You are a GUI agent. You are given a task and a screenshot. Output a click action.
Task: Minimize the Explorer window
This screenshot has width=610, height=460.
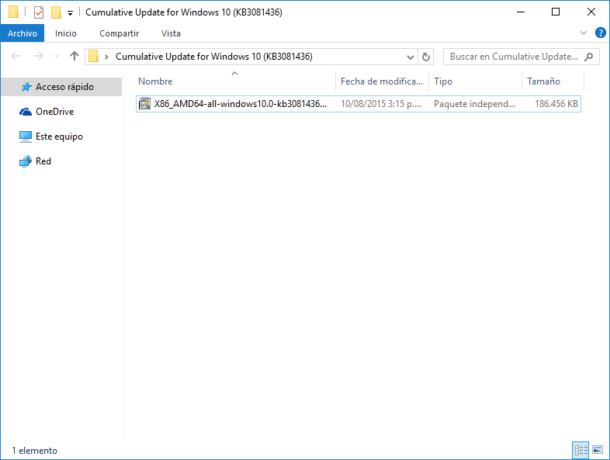[x=521, y=12]
